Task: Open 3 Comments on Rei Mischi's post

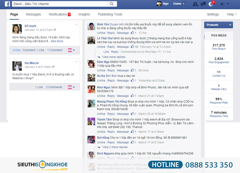Action: click(x=54, y=87)
